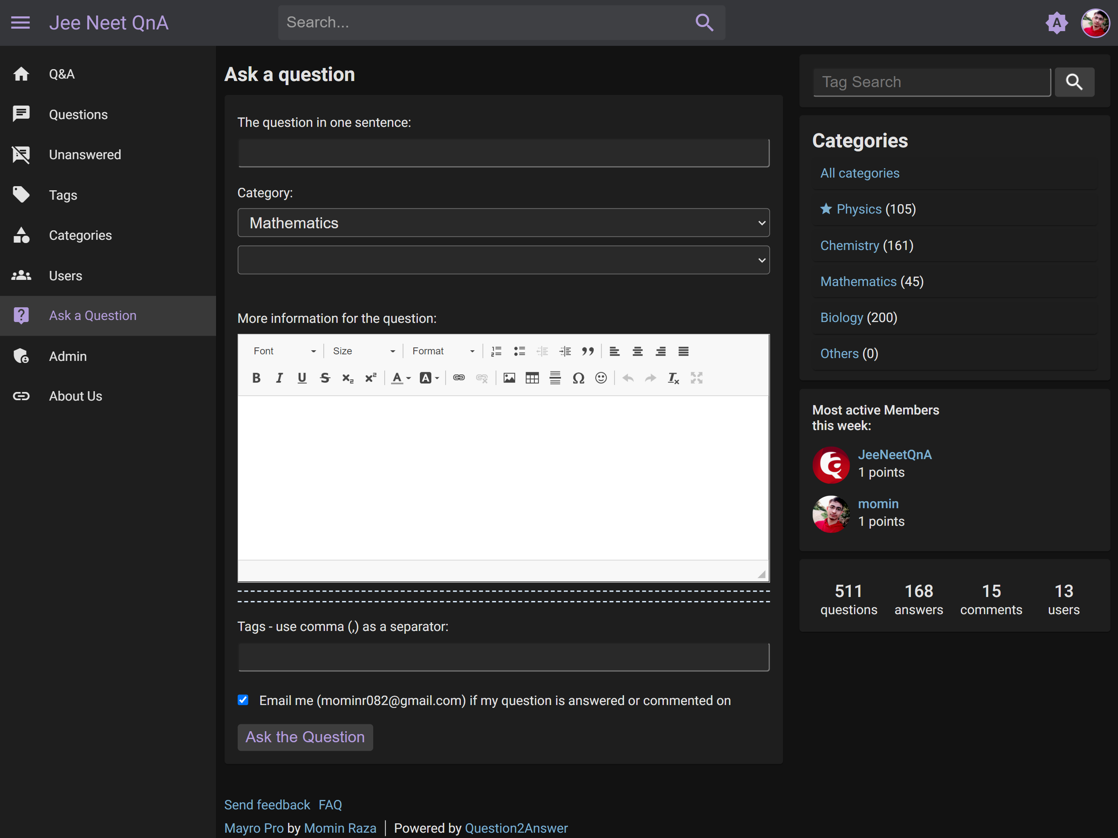Click the Bold formatting icon
The image size is (1118, 838).
256,378
